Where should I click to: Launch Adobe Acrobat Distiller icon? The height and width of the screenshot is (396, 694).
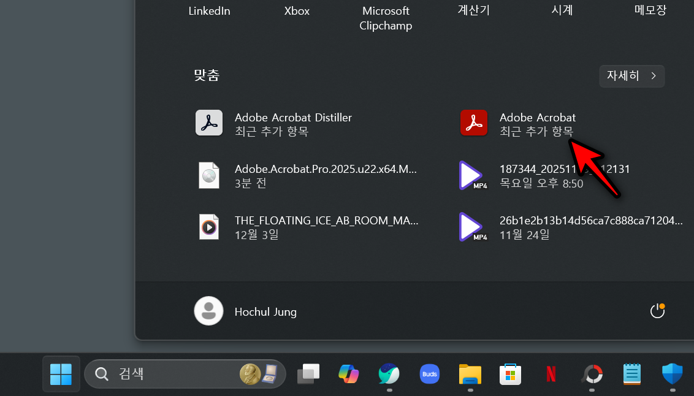(x=209, y=123)
